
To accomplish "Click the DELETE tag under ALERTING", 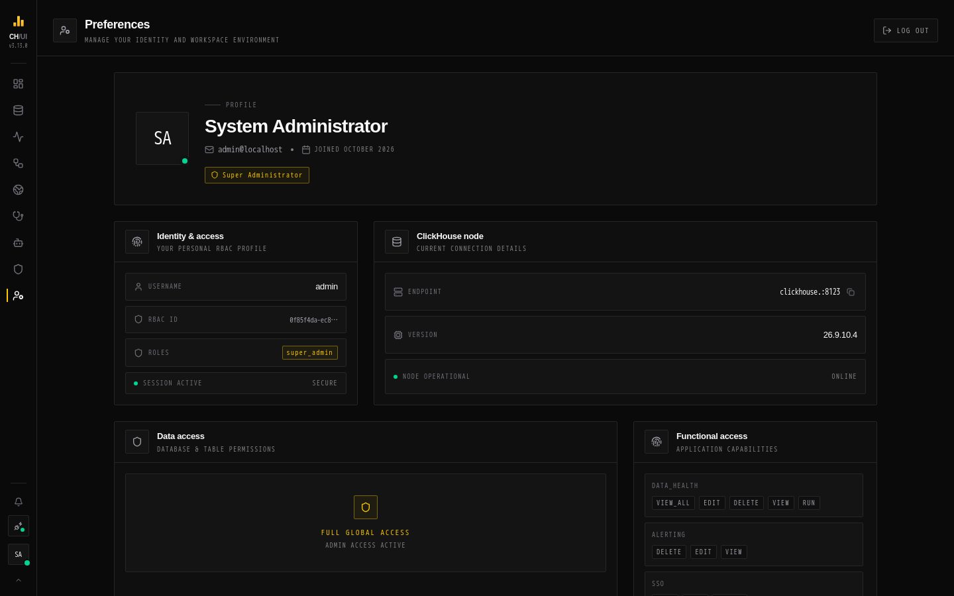I will [669, 552].
